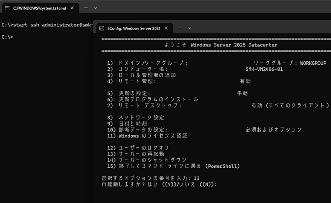Image resolution: width=331 pixels, height=203 pixels.
Task: Add a new tab in the SConfig window
Action: 180,28
